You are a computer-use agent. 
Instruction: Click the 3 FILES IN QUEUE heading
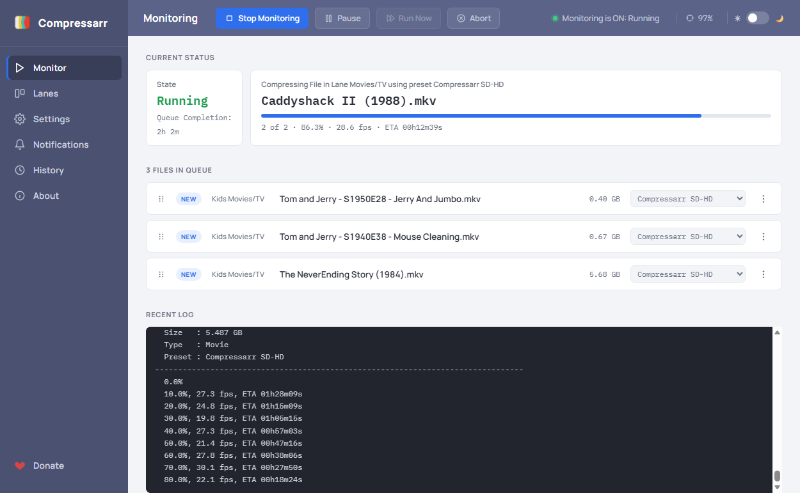coord(179,170)
